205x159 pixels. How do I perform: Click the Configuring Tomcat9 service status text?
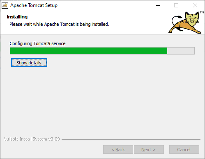(37, 43)
